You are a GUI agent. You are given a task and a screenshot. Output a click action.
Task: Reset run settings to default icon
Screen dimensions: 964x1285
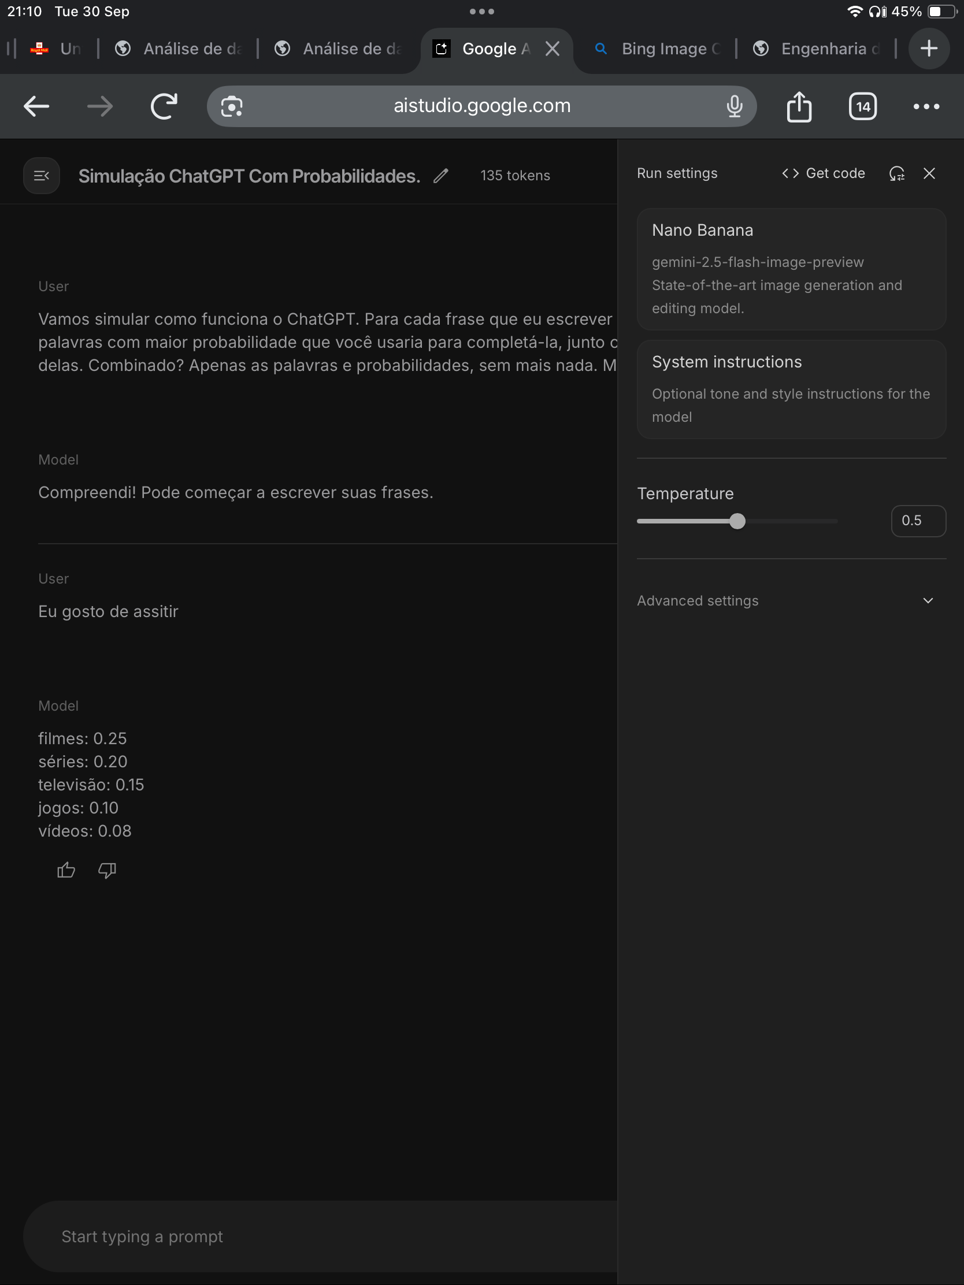click(x=896, y=173)
